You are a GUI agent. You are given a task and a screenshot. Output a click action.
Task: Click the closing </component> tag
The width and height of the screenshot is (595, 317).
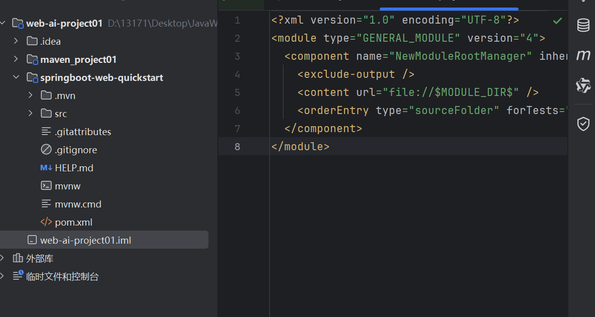323,129
